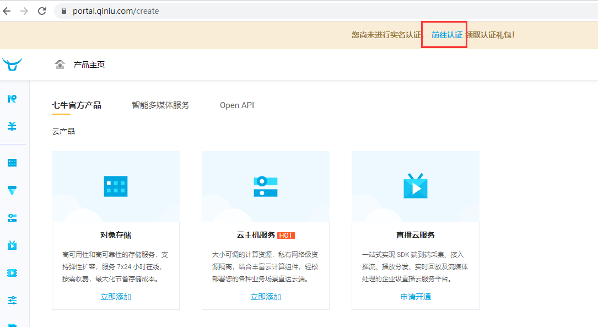Click the 前往认证 link
The image size is (598, 327).
pyautogui.click(x=446, y=35)
